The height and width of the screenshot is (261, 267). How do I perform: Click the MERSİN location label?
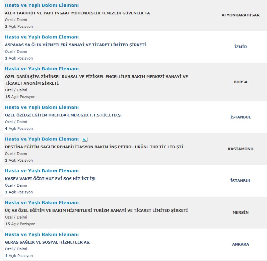[x=241, y=212]
